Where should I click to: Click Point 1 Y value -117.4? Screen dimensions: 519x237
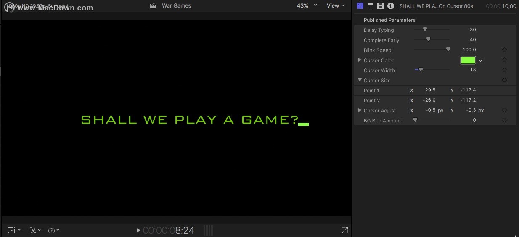468,90
